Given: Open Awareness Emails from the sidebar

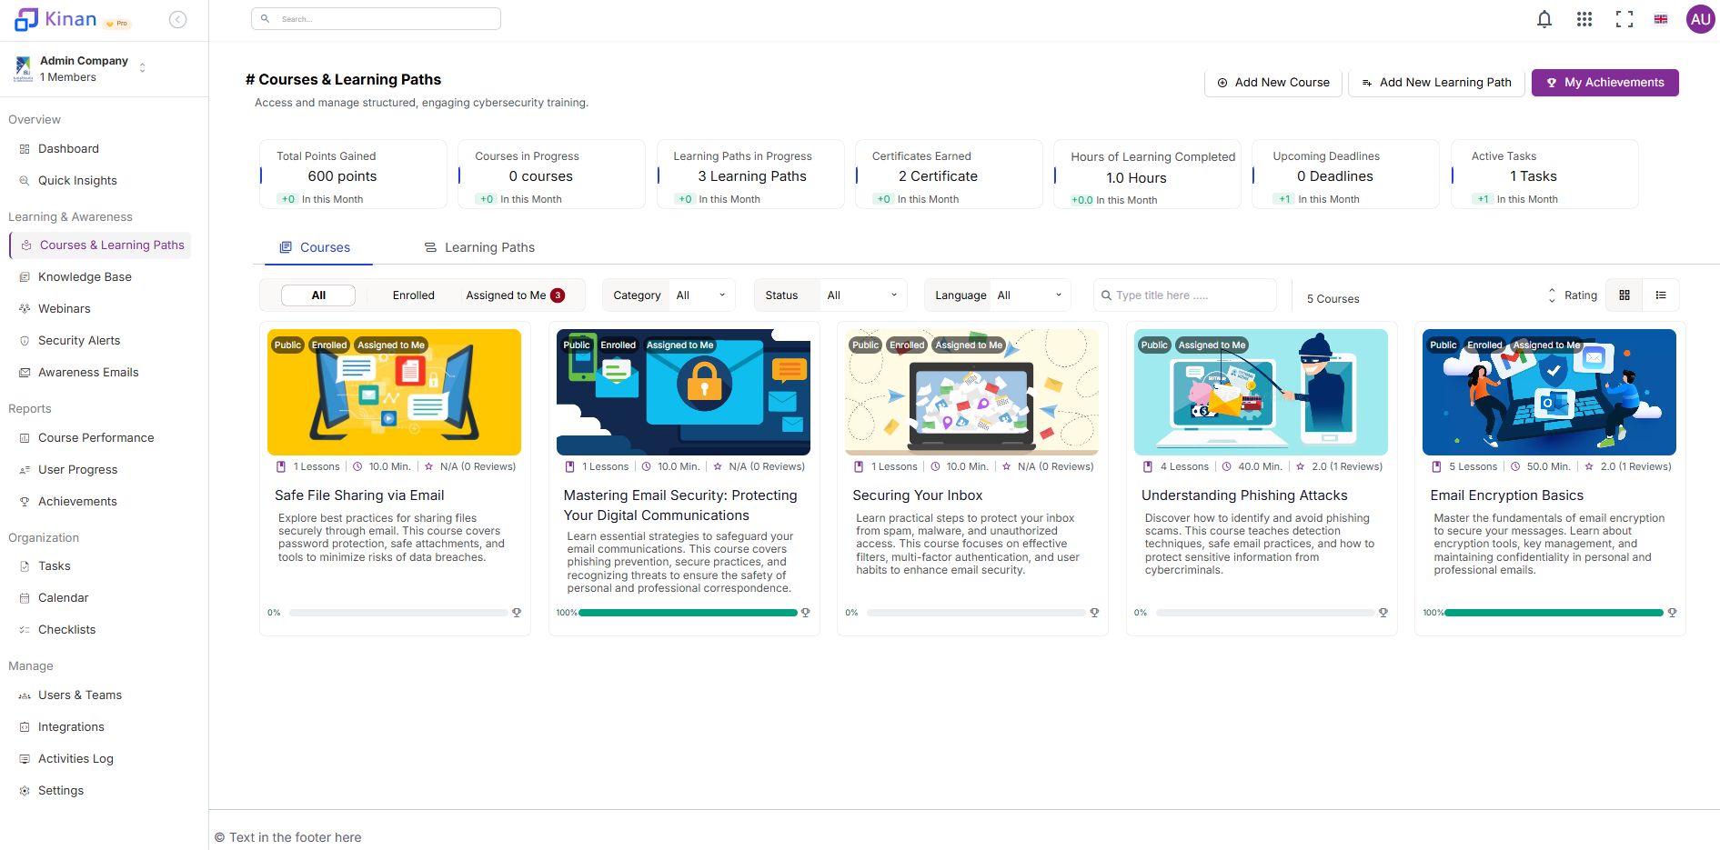Looking at the screenshot, I should (87, 372).
